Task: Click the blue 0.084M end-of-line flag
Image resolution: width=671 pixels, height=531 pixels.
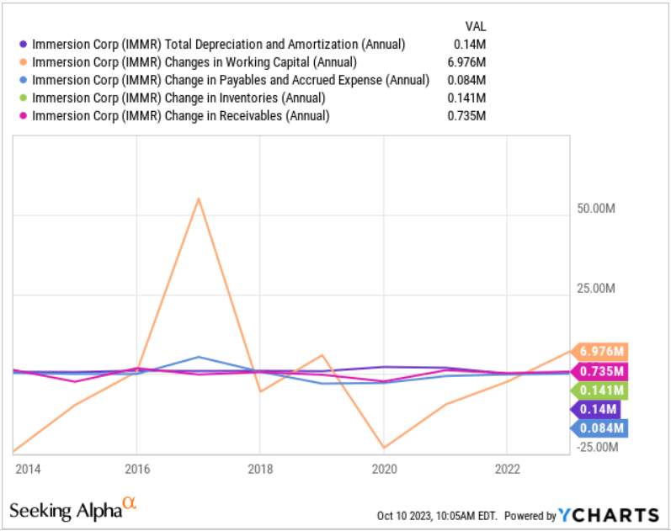Action: click(599, 427)
